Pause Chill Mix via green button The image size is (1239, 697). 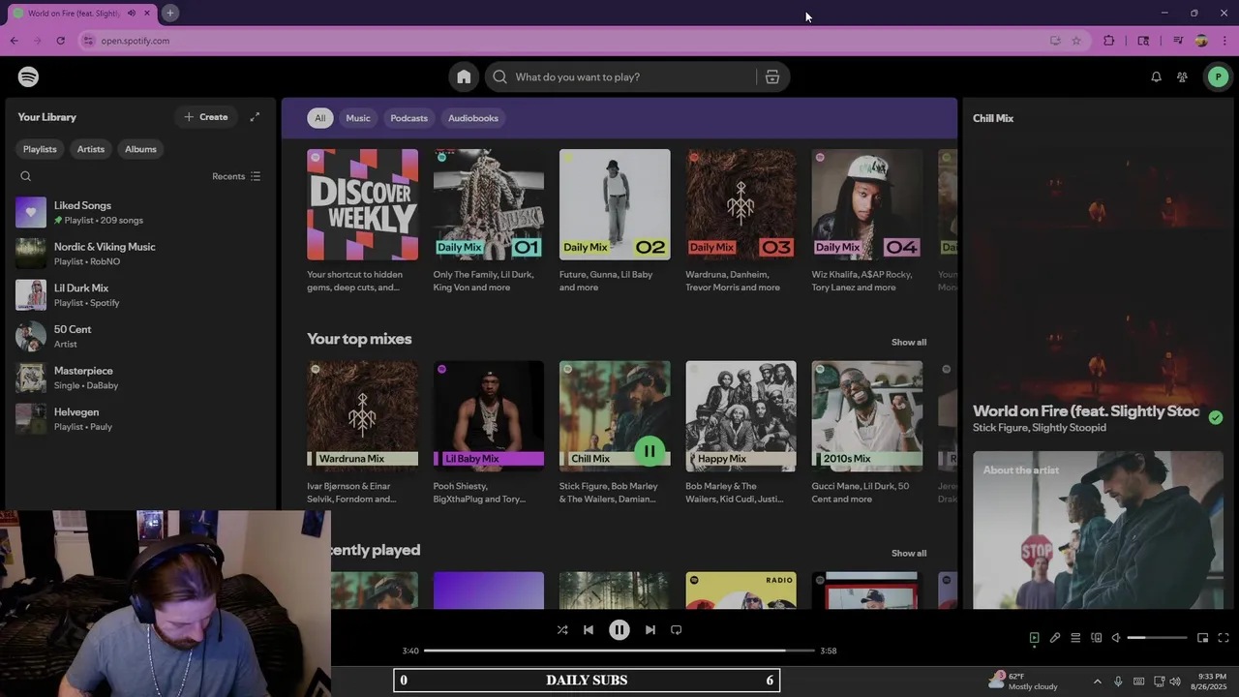coord(650,451)
